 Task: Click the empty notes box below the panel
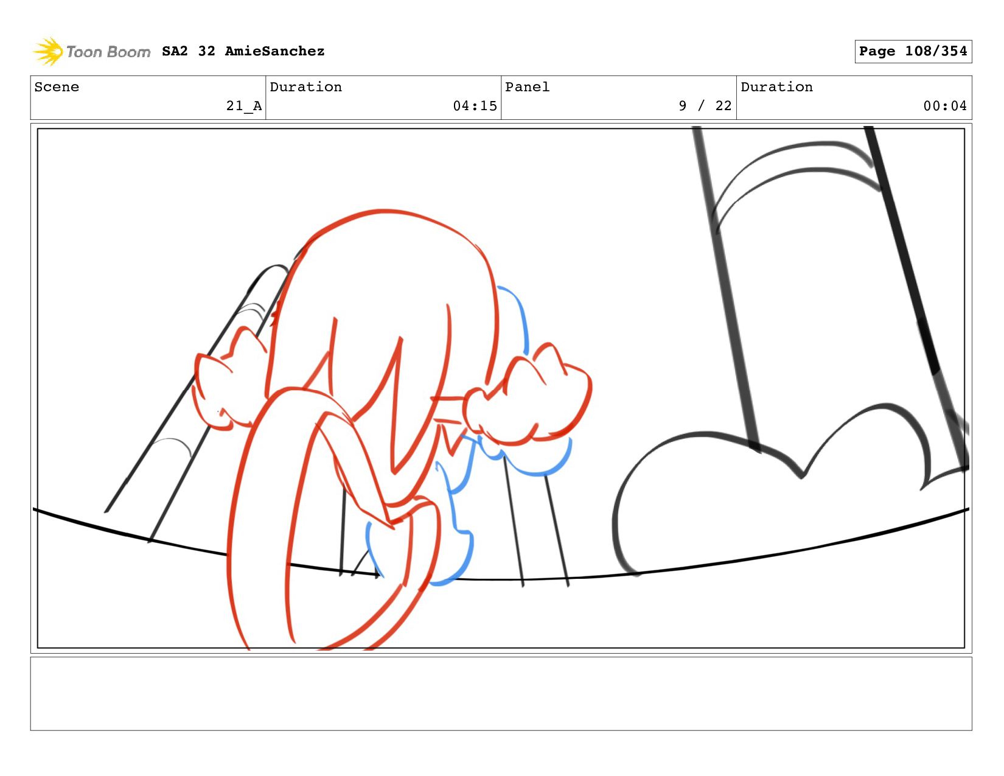[501, 693]
